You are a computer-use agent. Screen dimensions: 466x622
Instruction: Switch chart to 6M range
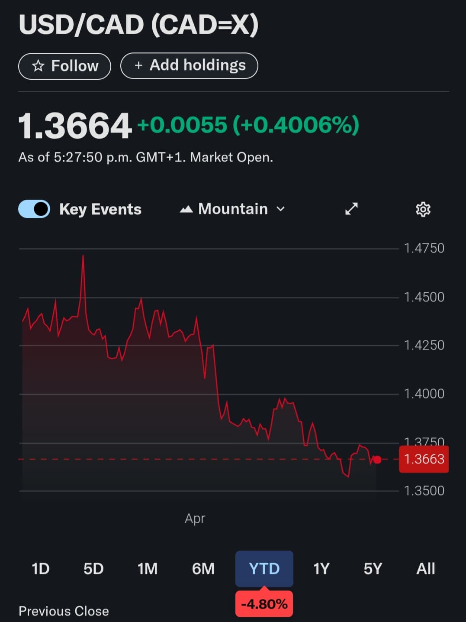(x=203, y=569)
